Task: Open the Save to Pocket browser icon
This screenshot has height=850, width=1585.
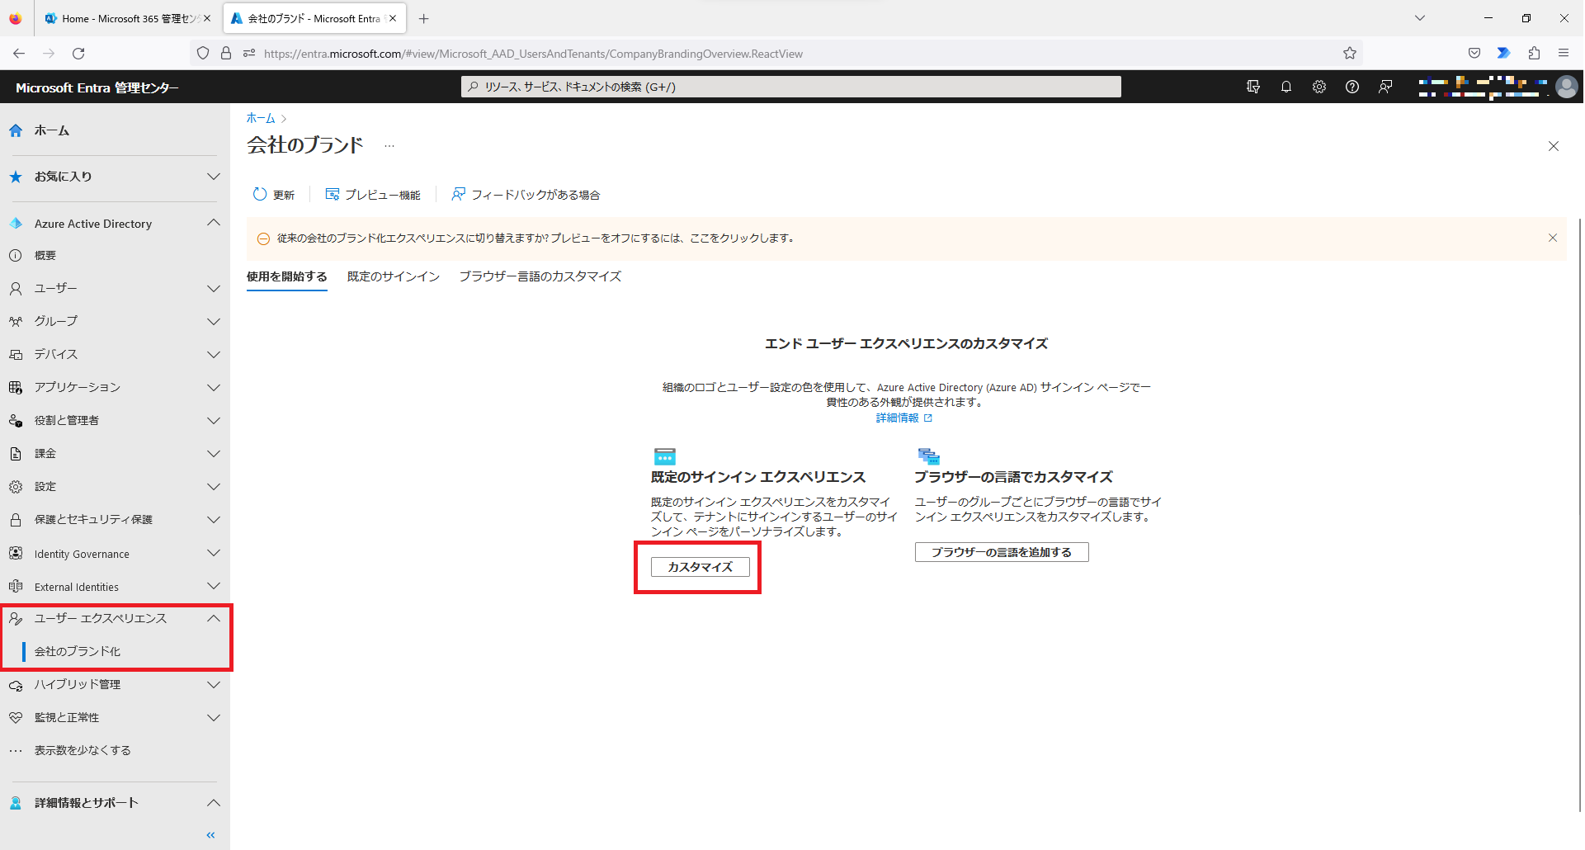Action: pos(1474,54)
